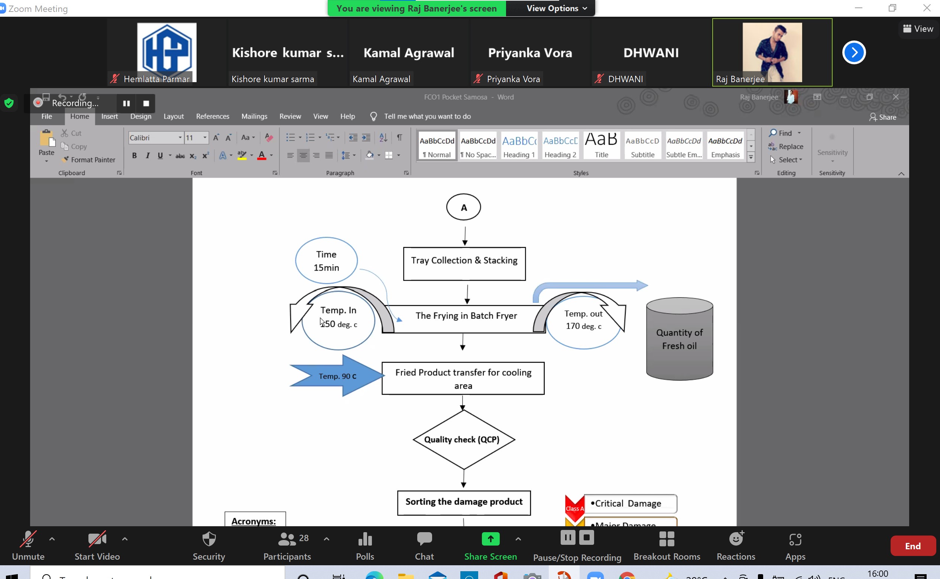
Task: Expand video options caret beside Start Video
Action: (125, 539)
